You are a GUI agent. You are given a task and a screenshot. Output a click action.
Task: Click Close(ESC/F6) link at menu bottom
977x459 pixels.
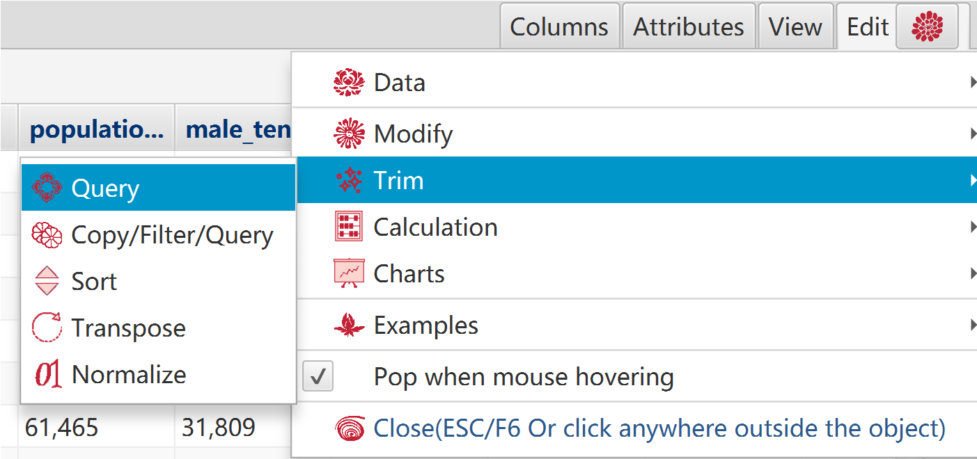[659, 428]
